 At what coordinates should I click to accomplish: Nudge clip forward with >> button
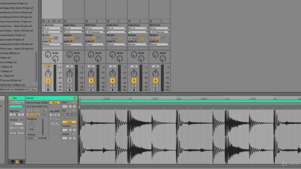coord(21,133)
